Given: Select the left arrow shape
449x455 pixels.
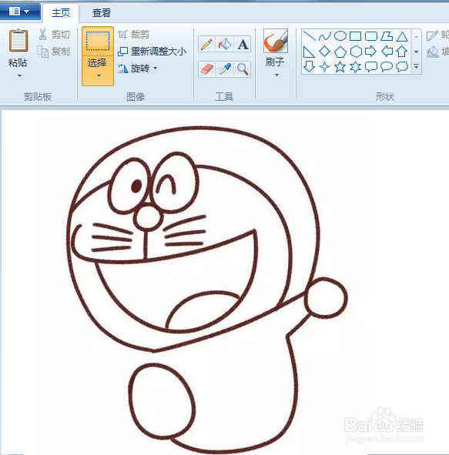Looking at the screenshot, I should tap(387, 52).
